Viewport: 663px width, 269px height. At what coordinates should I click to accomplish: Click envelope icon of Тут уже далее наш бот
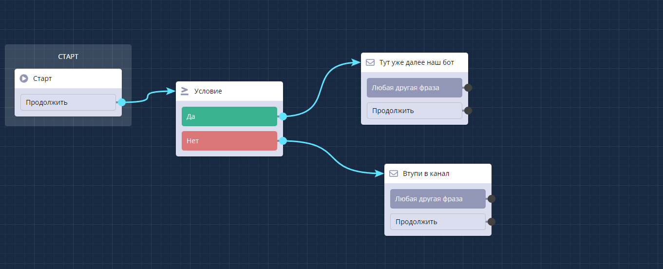tap(370, 62)
